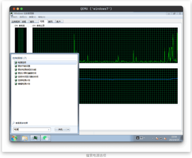Clear the Start menu search text

point(49,130)
